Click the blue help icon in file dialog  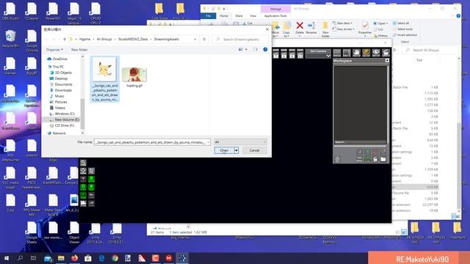click(x=265, y=49)
